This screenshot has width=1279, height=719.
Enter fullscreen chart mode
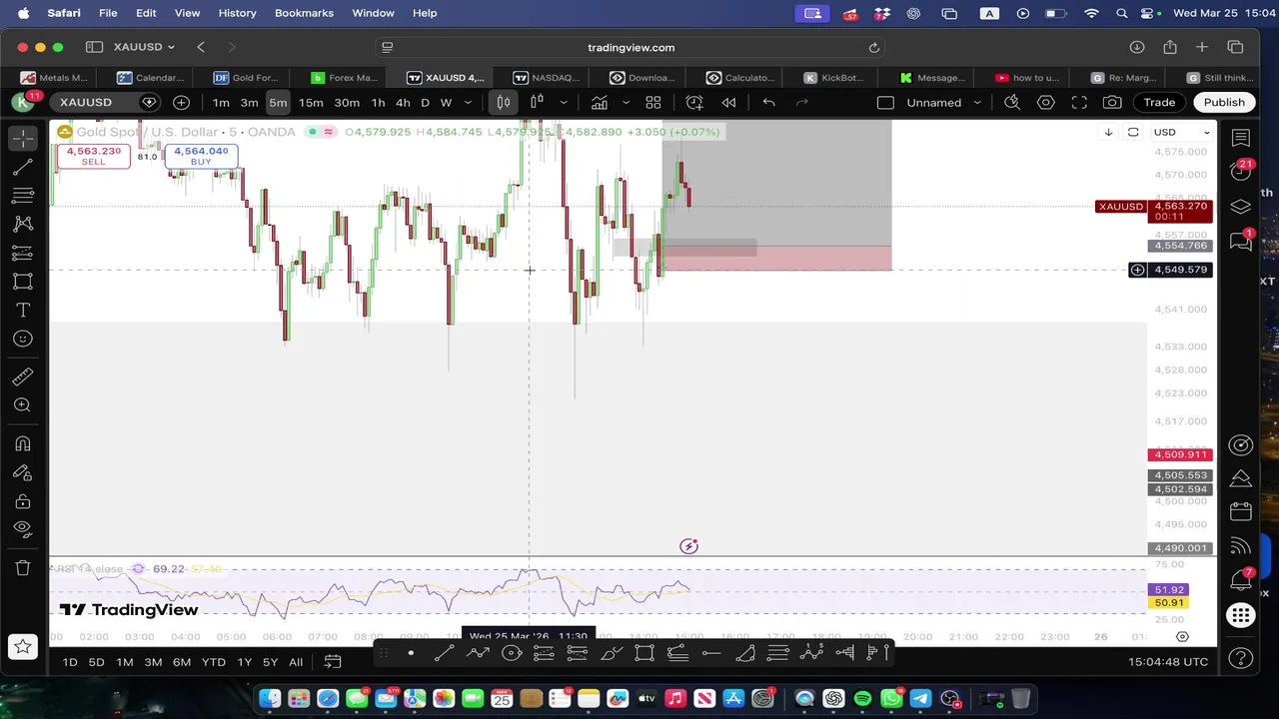[x=1079, y=102]
